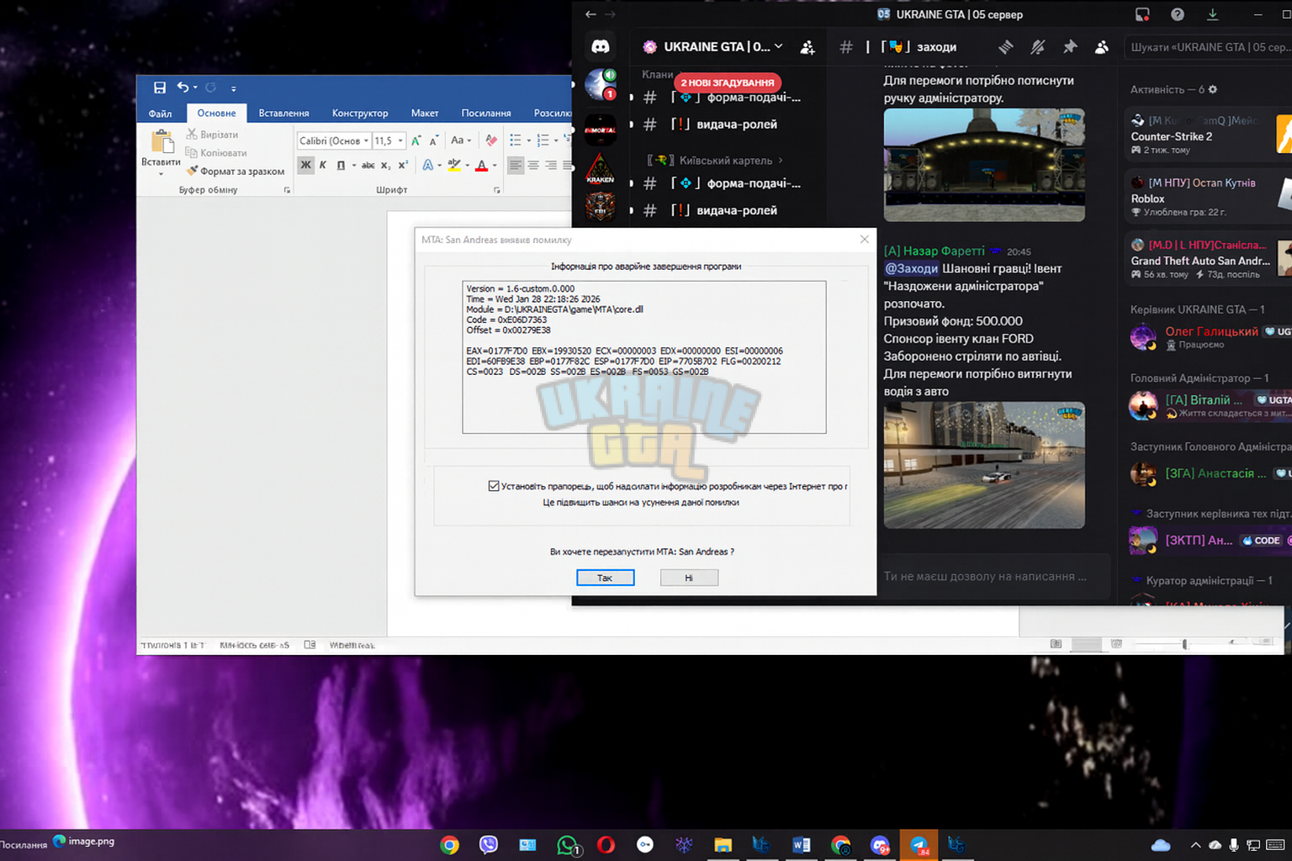The width and height of the screenshot is (1292, 861).
Task: Open pinned messages in Discord
Action: (x=1070, y=47)
